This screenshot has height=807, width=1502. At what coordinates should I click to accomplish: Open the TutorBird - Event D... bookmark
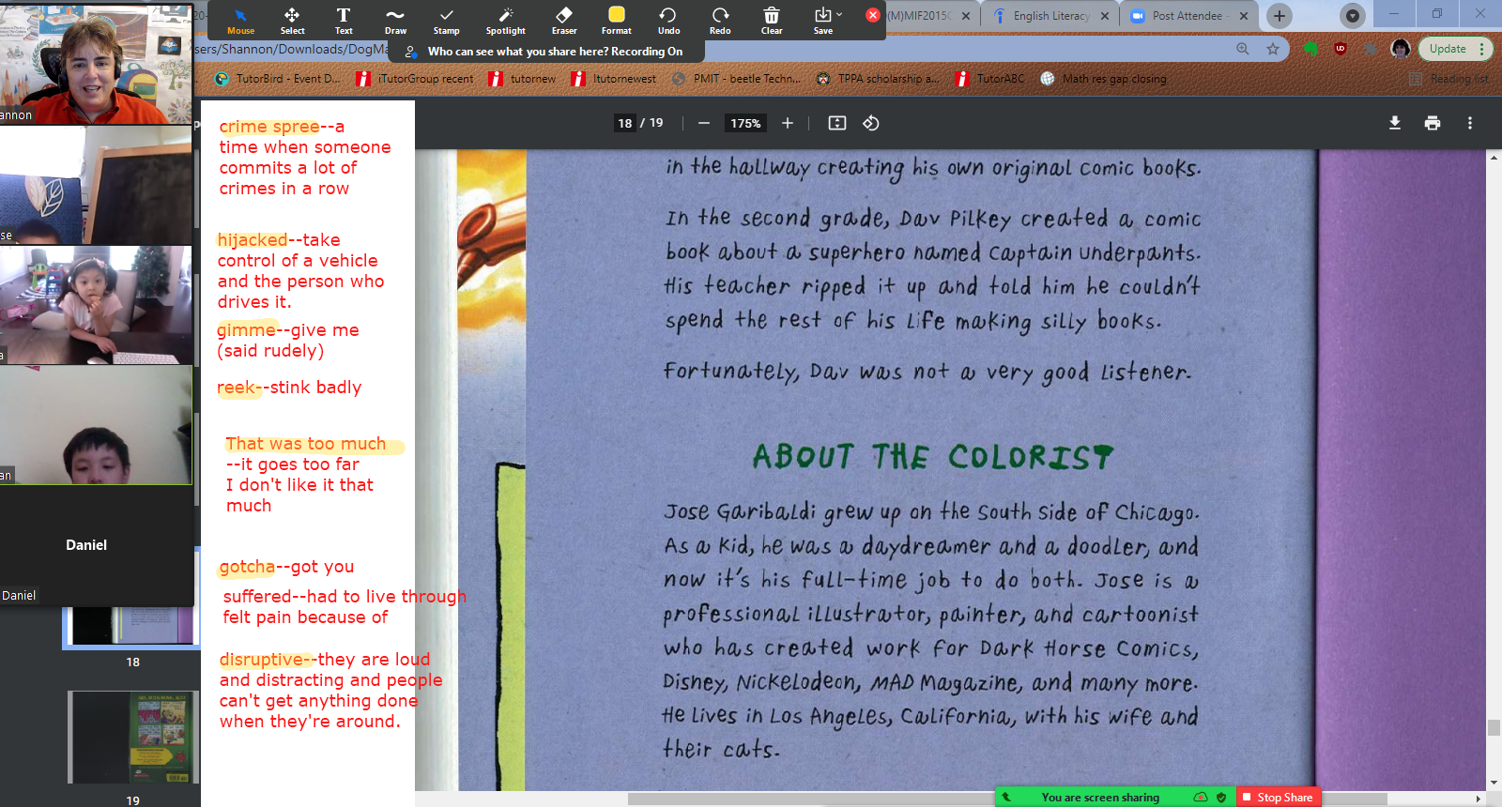coord(278,79)
